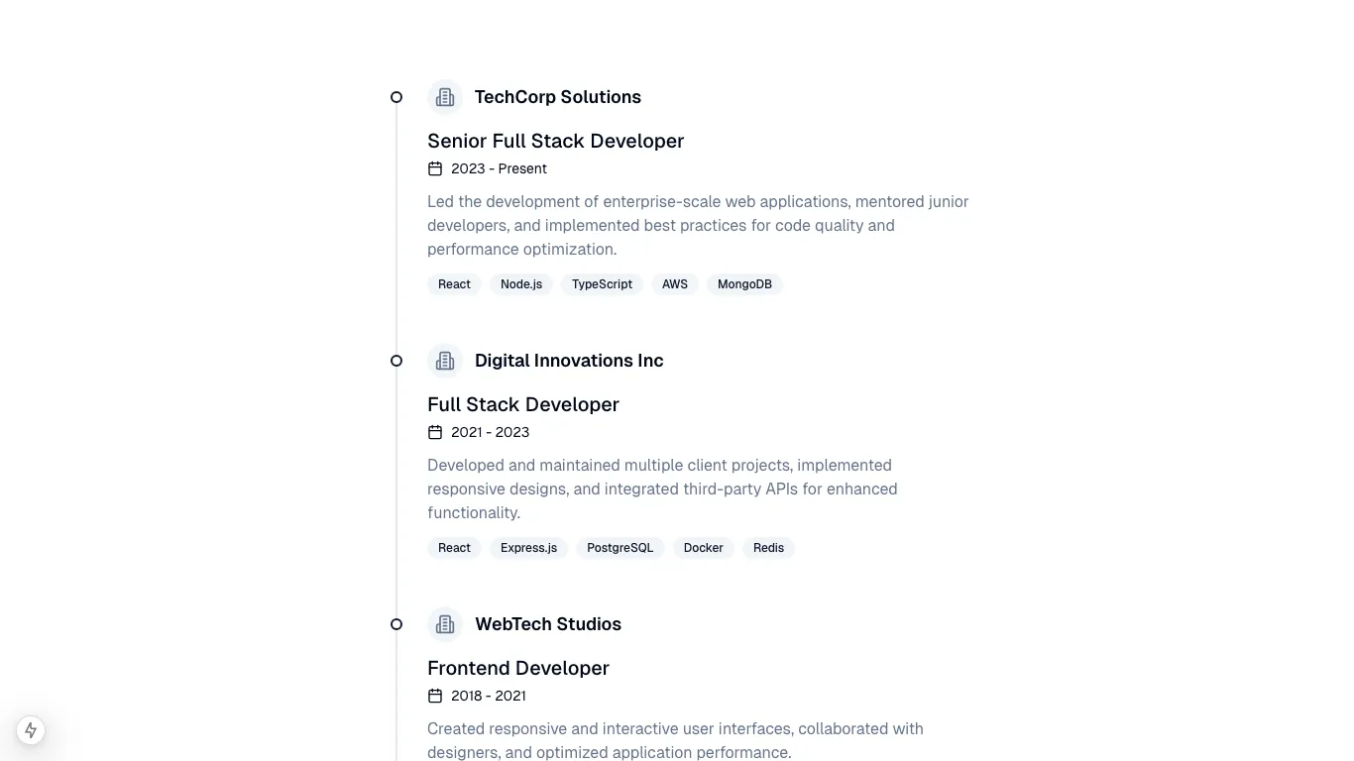1354x761 pixels.
Task: Click calendar icon beside 2021 - 2023
Action: tap(435, 432)
